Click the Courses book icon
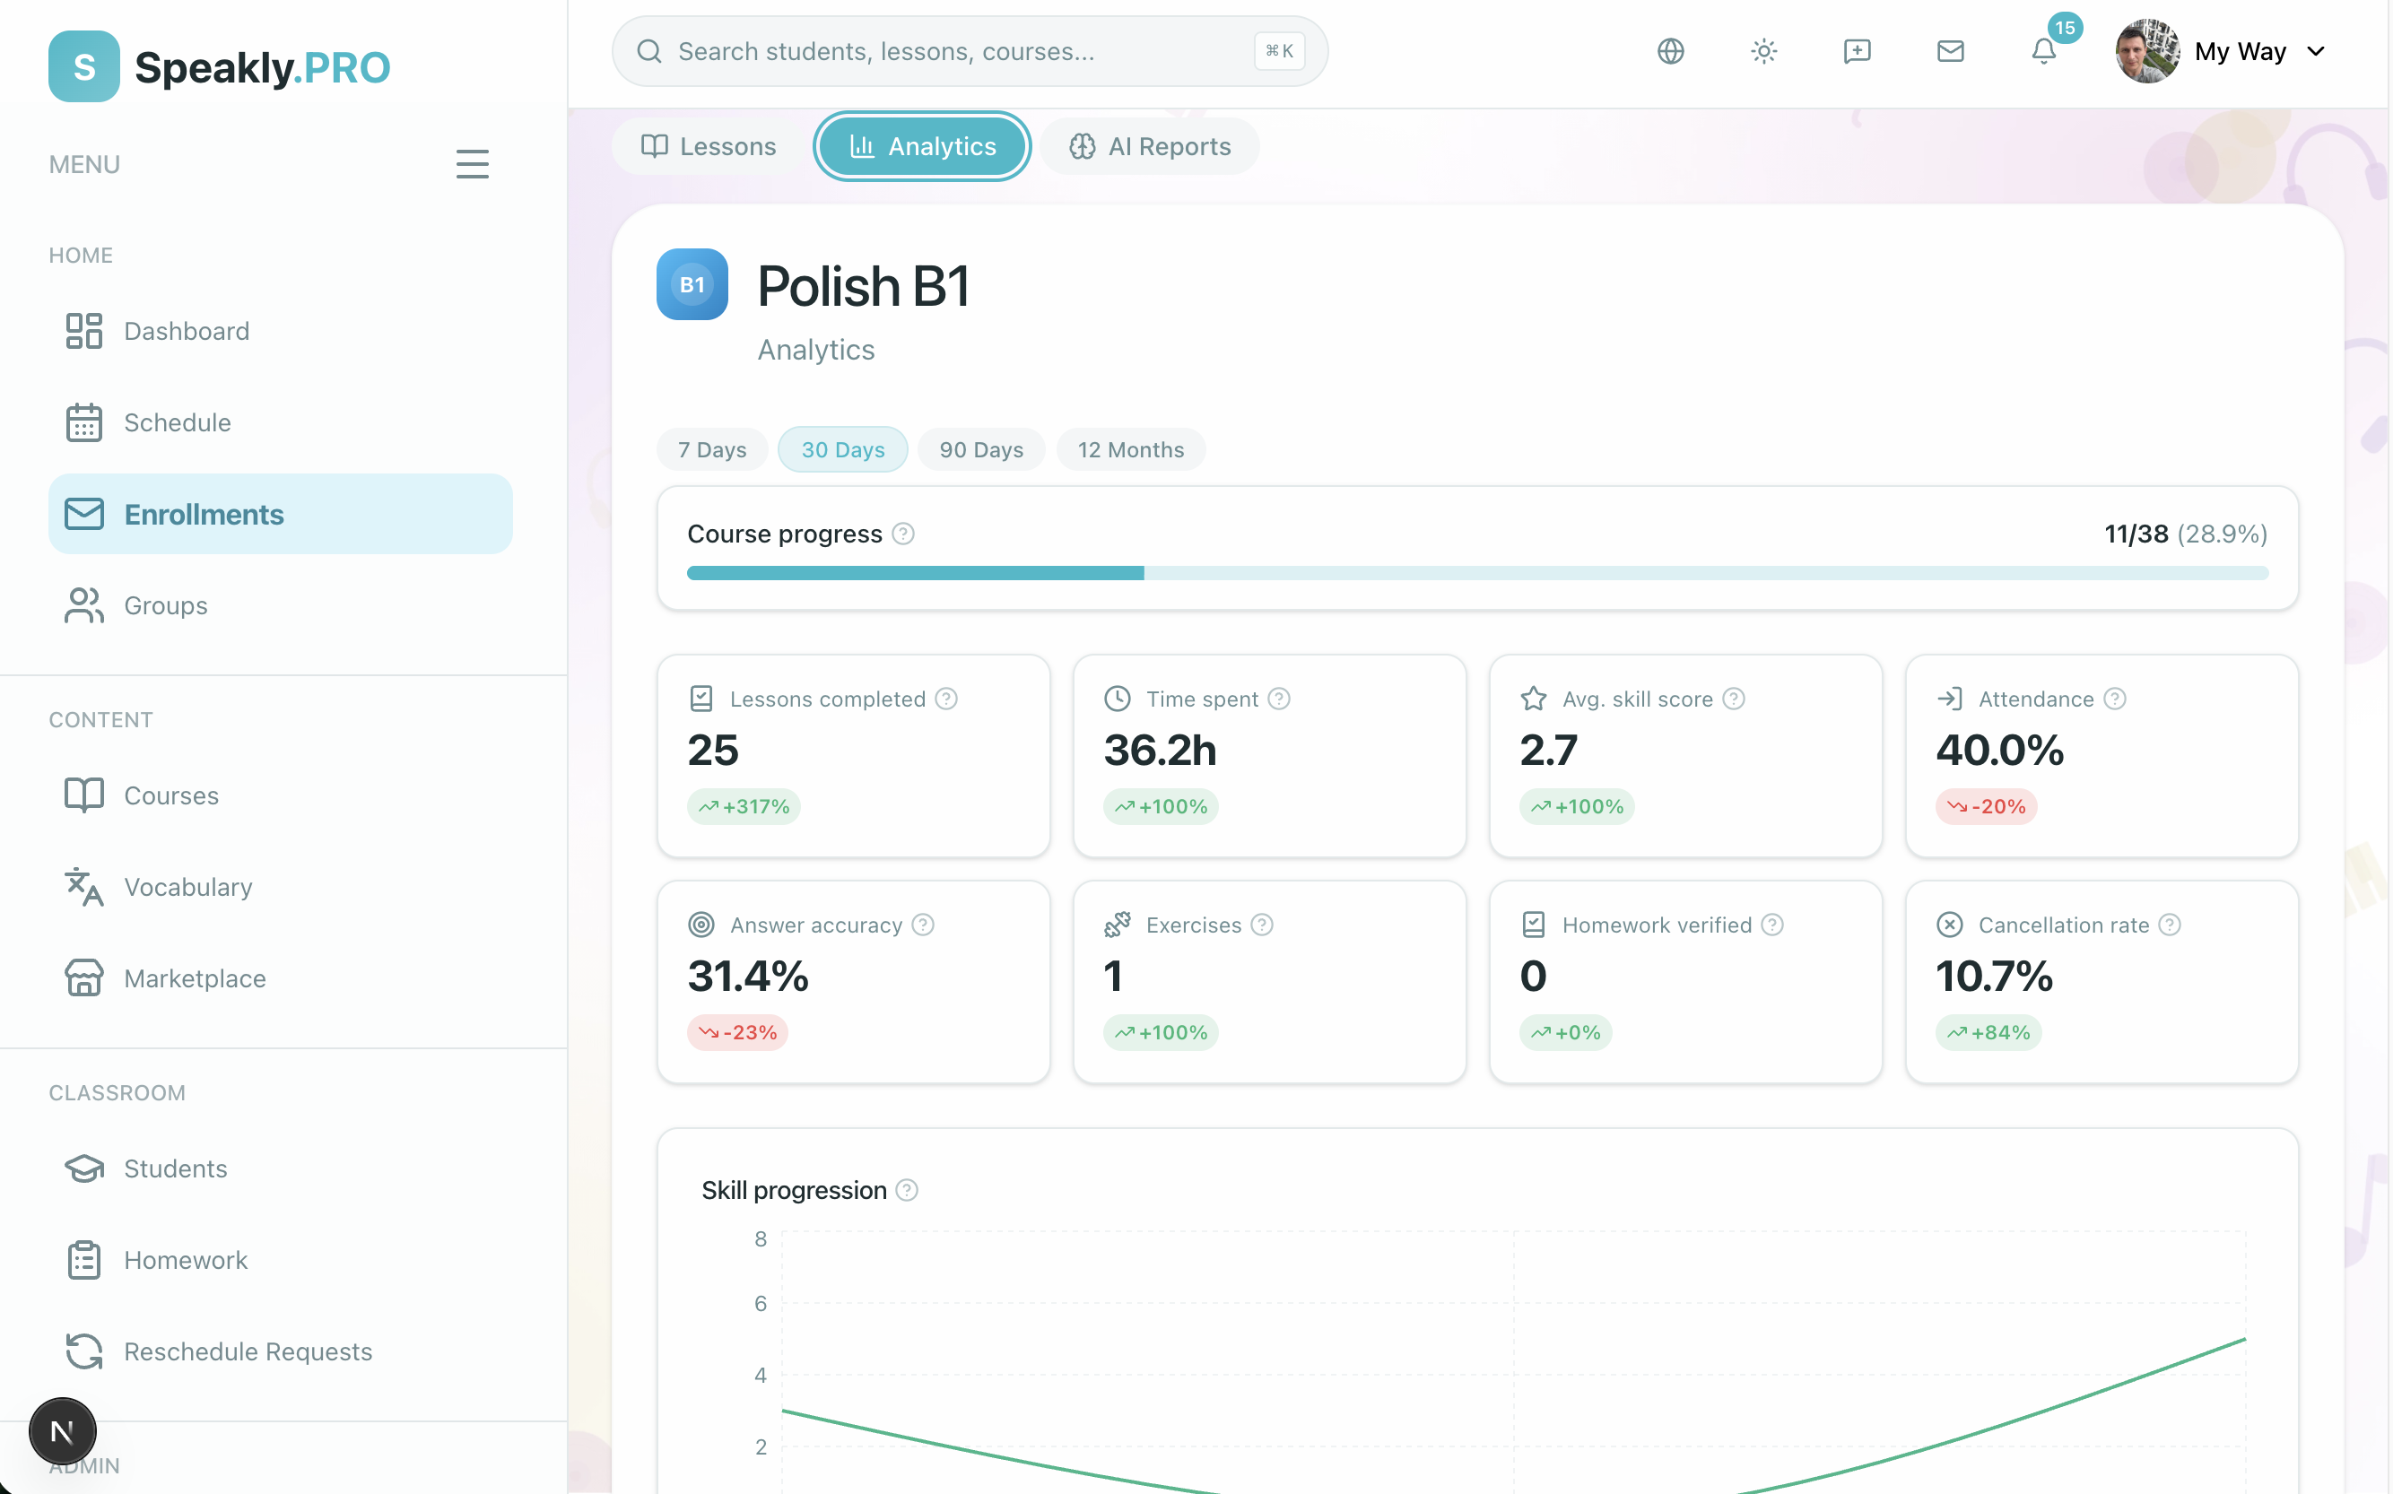 (84, 795)
